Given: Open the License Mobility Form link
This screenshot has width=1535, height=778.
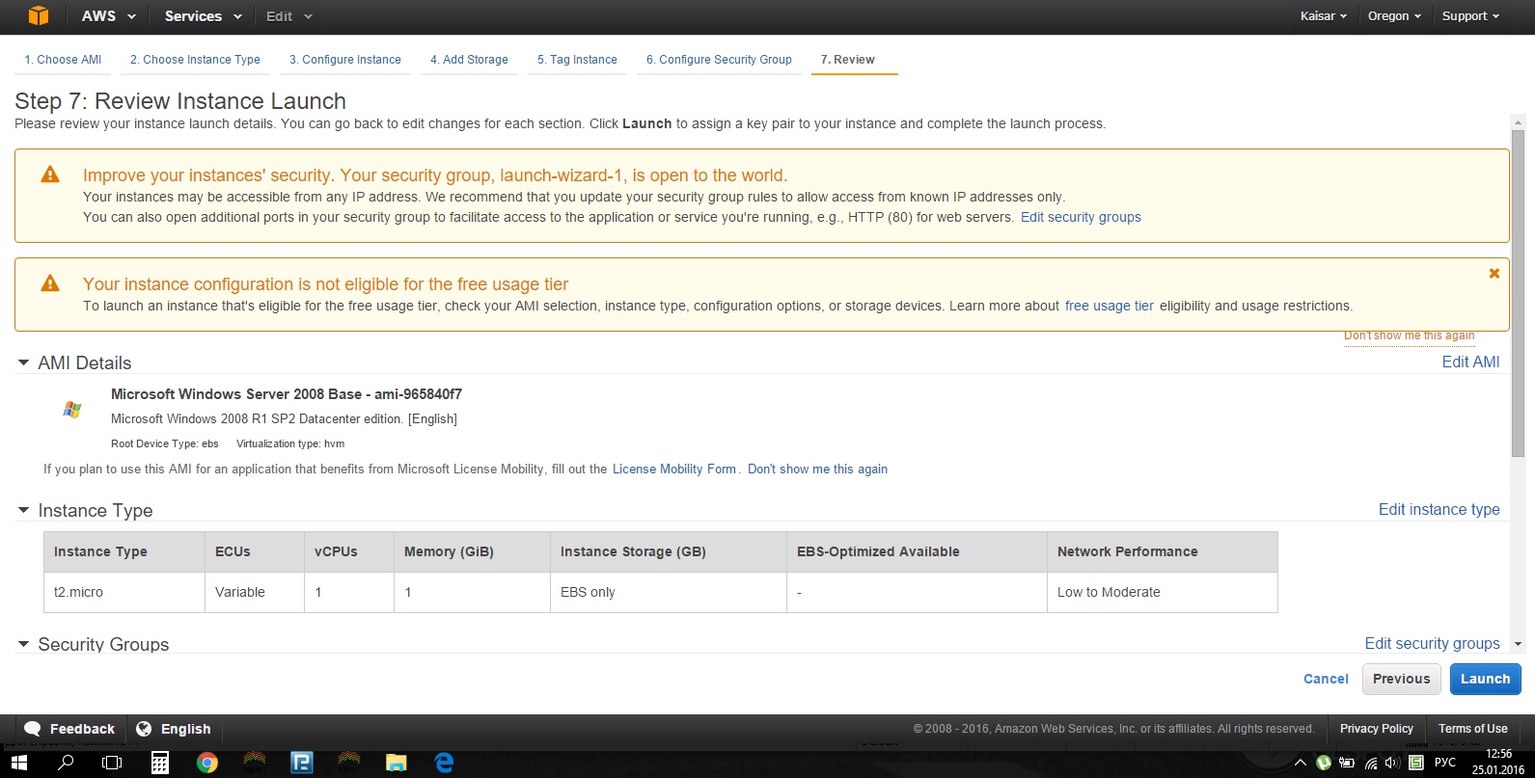Looking at the screenshot, I should pyautogui.click(x=673, y=469).
